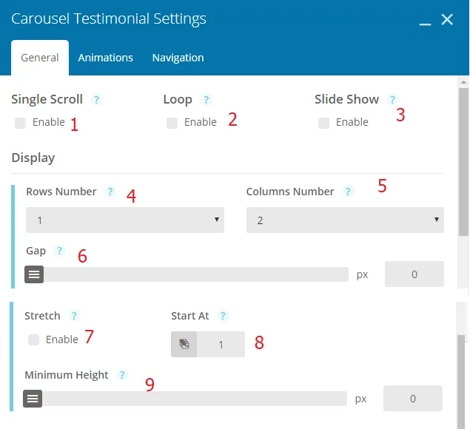The width and height of the screenshot is (470, 429).
Task: Click the Gap slider handle
Action: (34, 274)
